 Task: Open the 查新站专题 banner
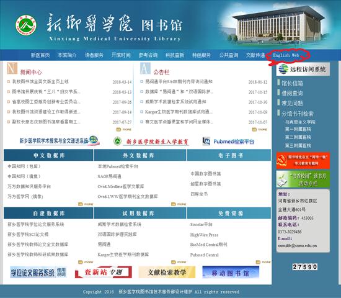click(x=104, y=273)
